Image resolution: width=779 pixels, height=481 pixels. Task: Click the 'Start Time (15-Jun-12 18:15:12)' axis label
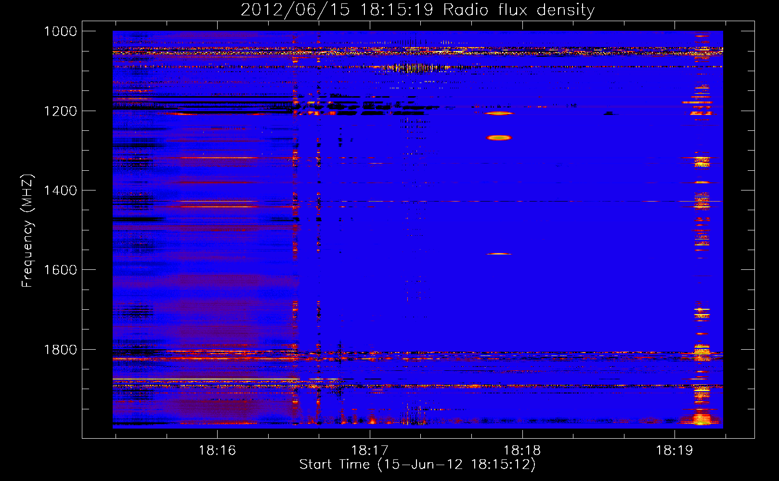pos(417,465)
